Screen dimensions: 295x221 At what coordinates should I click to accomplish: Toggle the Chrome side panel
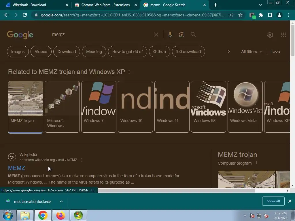[270, 15]
